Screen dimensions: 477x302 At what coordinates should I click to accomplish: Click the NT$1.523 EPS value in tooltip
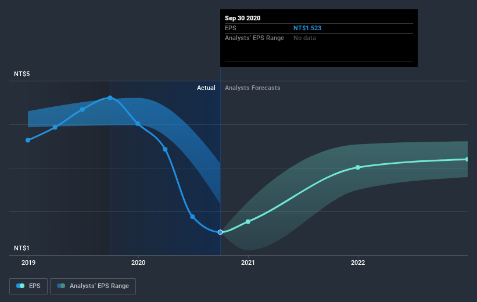coord(307,28)
